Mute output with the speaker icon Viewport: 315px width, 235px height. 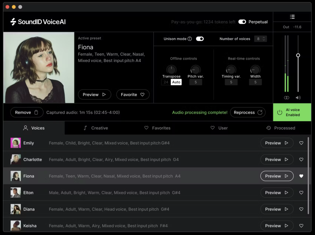298,98
